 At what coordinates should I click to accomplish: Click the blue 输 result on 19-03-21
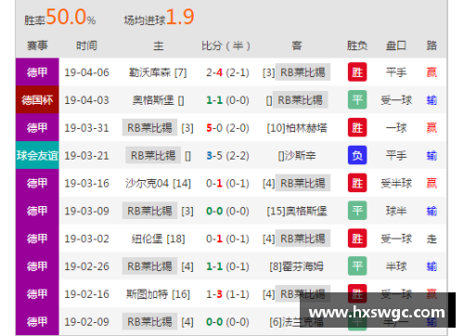432,156
